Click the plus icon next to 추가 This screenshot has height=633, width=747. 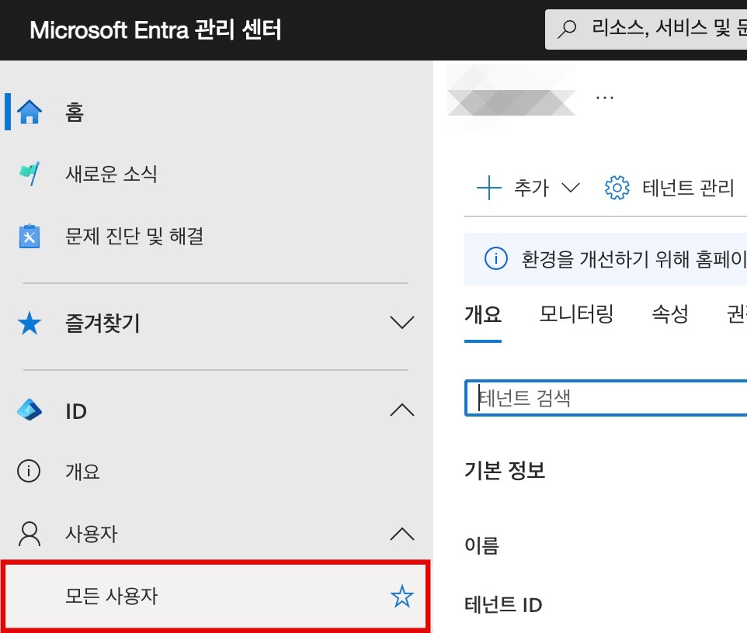[x=488, y=188]
